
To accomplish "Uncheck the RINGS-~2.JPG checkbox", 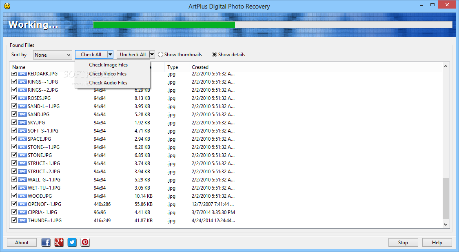I will click(x=14, y=90).
